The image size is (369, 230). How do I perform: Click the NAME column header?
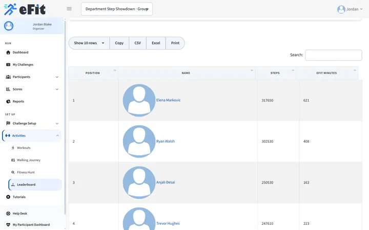point(186,73)
